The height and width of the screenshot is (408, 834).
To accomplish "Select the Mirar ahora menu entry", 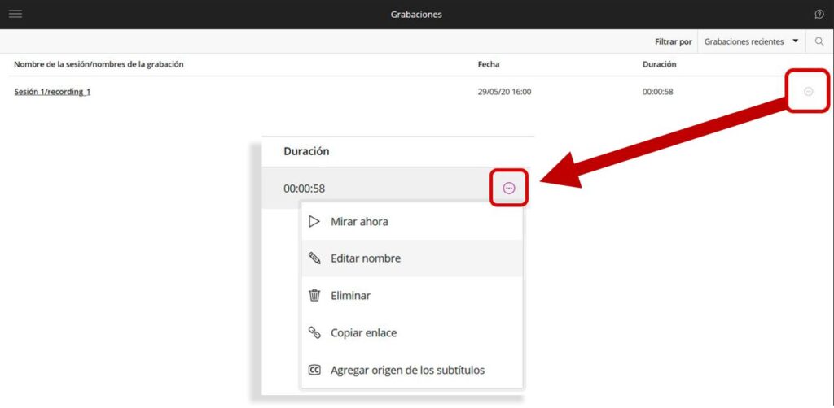I will (x=359, y=221).
